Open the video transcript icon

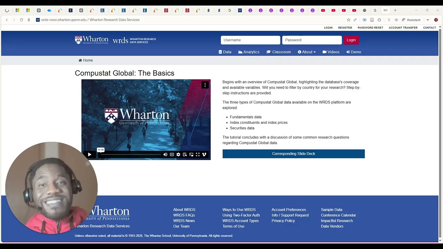tap(185, 155)
